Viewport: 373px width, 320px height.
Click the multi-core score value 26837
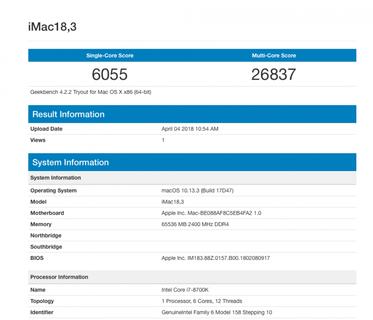[x=273, y=74]
